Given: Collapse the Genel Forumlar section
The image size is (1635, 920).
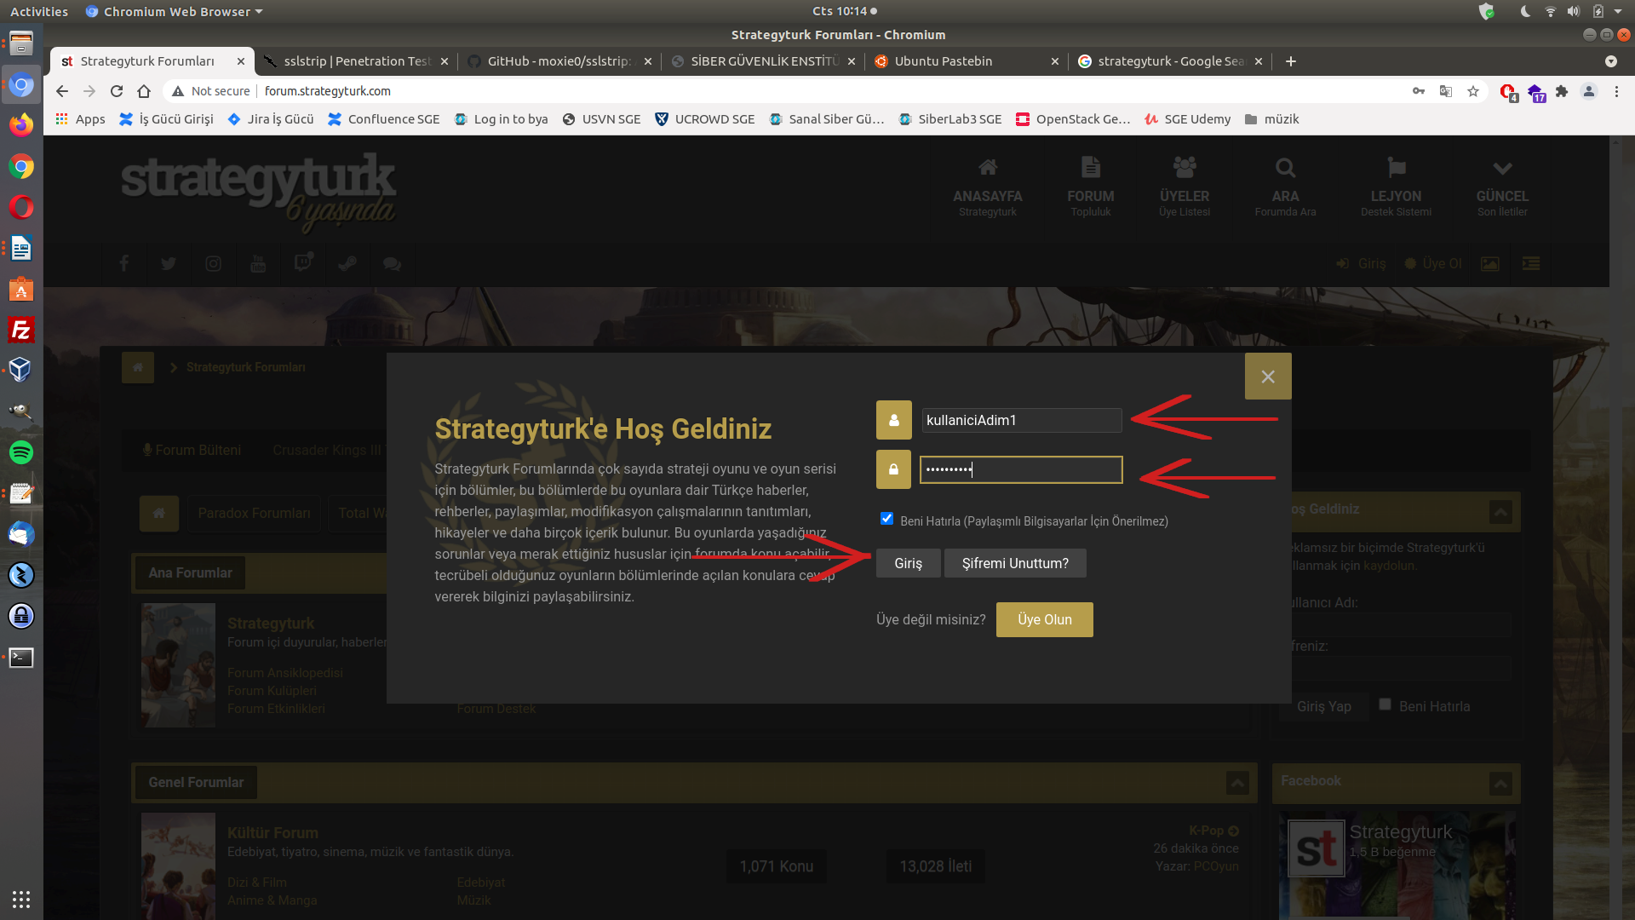Looking at the screenshot, I should coord(1237,783).
